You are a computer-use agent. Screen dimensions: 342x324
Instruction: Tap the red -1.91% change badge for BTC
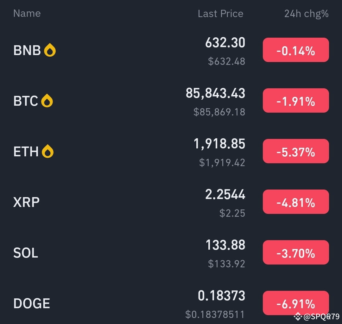point(295,100)
